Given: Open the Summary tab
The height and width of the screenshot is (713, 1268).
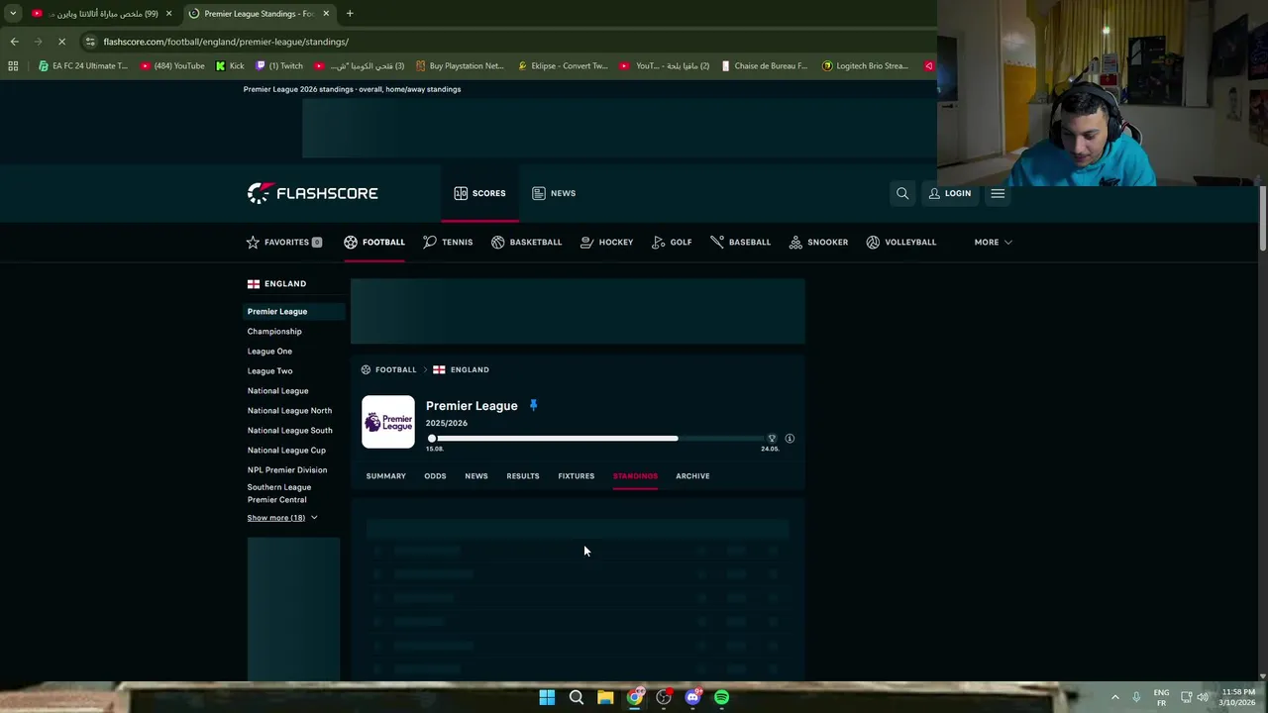Looking at the screenshot, I should click(385, 476).
